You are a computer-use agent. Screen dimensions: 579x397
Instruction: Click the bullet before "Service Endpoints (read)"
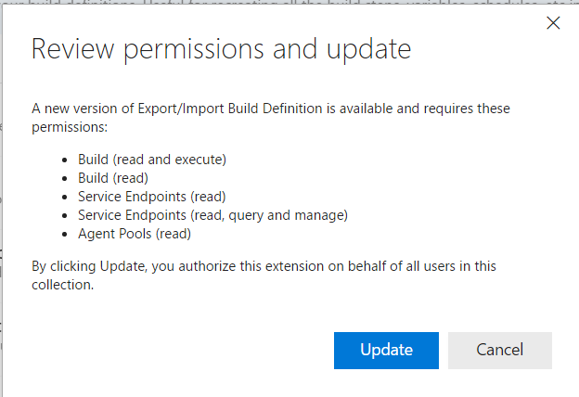[x=65, y=197]
